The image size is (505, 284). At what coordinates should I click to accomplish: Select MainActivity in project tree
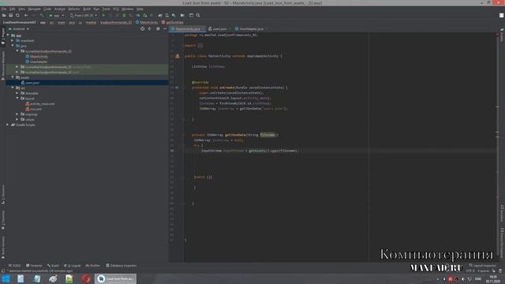[39, 56]
